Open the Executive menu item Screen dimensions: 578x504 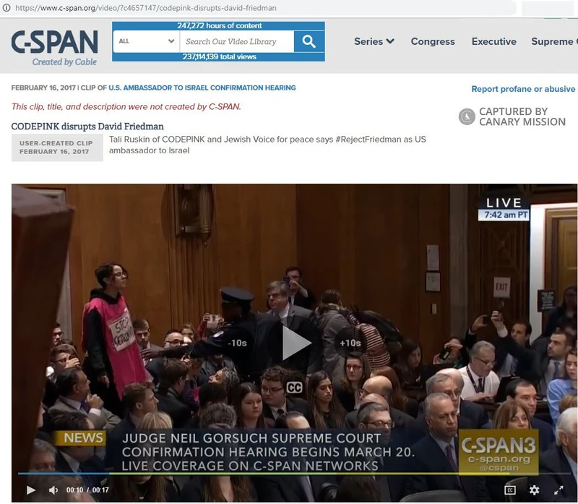(x=494, y=41)
